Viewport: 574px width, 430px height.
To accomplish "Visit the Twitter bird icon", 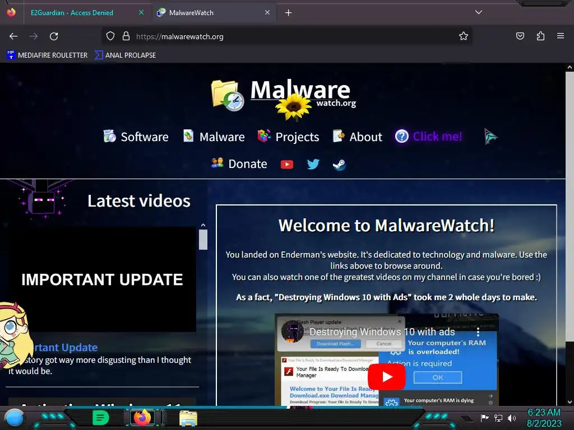I will click(313, 164).
